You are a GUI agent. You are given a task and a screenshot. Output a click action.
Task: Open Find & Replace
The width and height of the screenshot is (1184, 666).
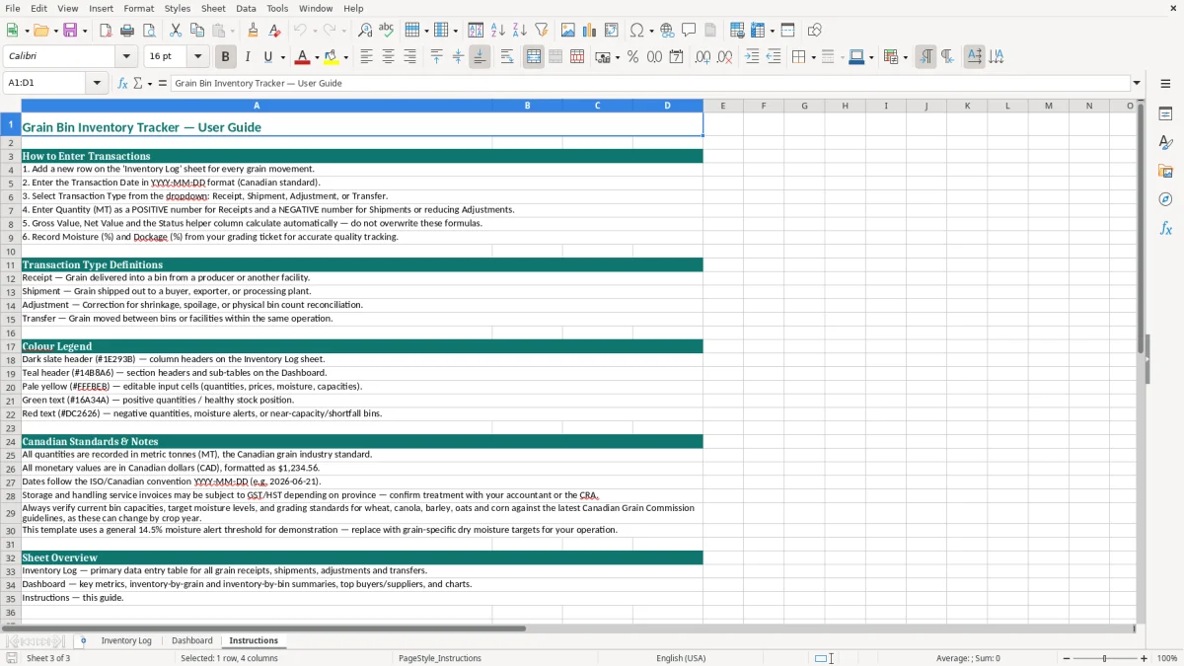pos(365,31)
